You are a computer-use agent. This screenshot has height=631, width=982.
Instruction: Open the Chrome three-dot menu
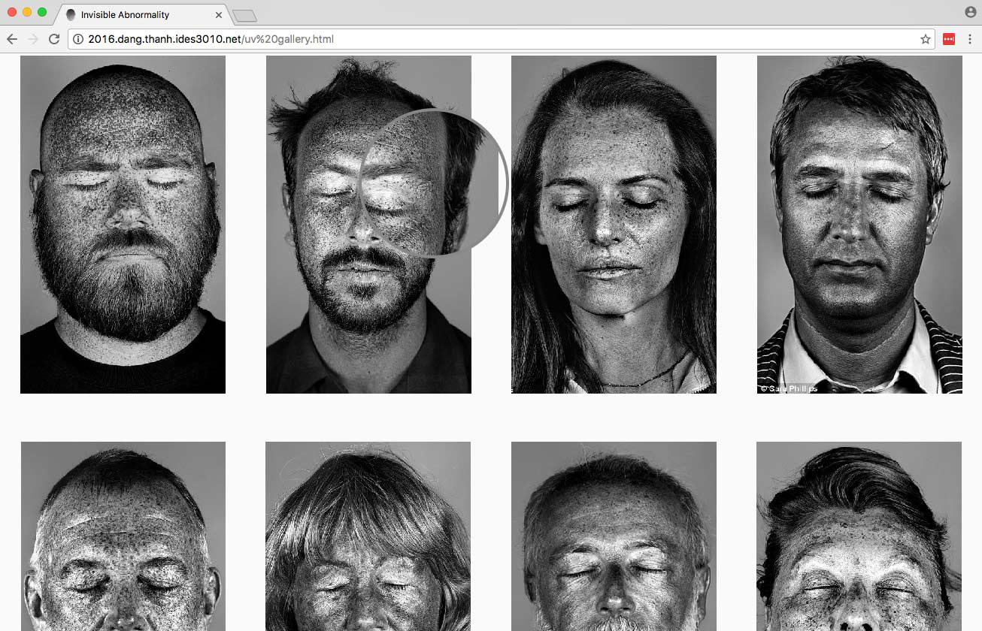(x=970, y=39)
